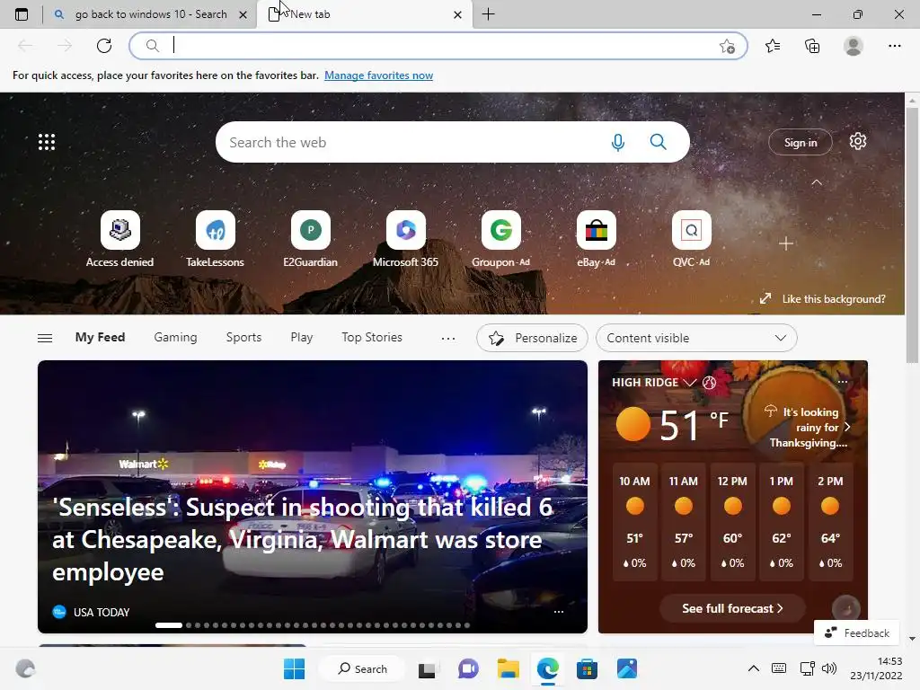920x690 pixels.
Task: Select the first news carousel indicator
Action: click(x=169, y=625)
